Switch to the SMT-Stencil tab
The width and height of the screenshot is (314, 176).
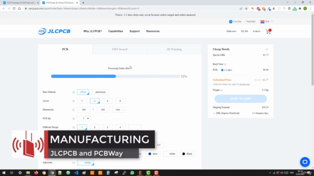120,49
